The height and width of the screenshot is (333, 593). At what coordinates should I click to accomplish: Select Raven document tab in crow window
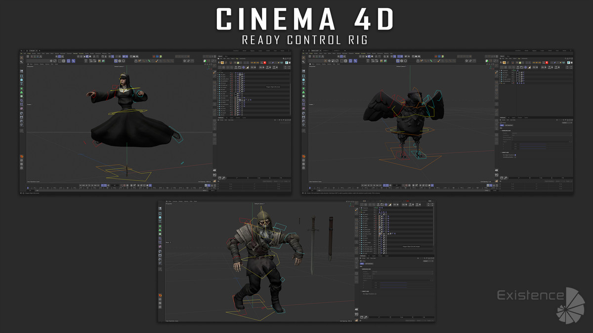pos(316,50)
